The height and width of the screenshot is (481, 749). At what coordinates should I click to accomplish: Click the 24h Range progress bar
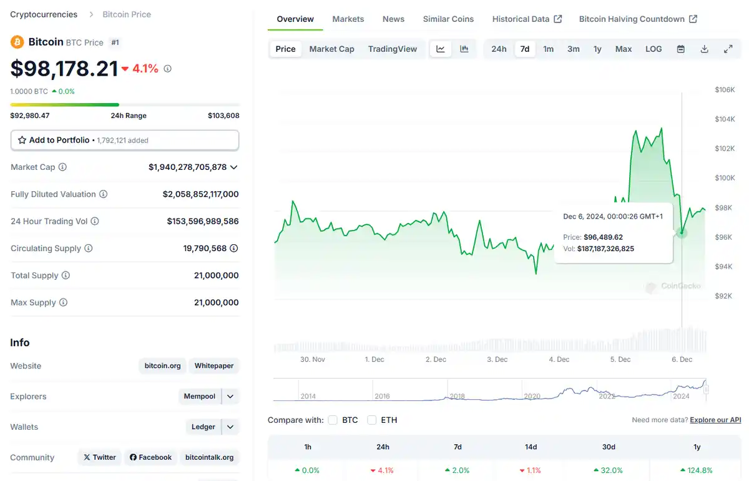125,104
